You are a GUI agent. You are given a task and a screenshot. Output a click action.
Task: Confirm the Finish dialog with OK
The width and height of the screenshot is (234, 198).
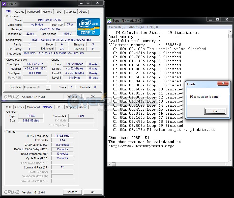215,111
